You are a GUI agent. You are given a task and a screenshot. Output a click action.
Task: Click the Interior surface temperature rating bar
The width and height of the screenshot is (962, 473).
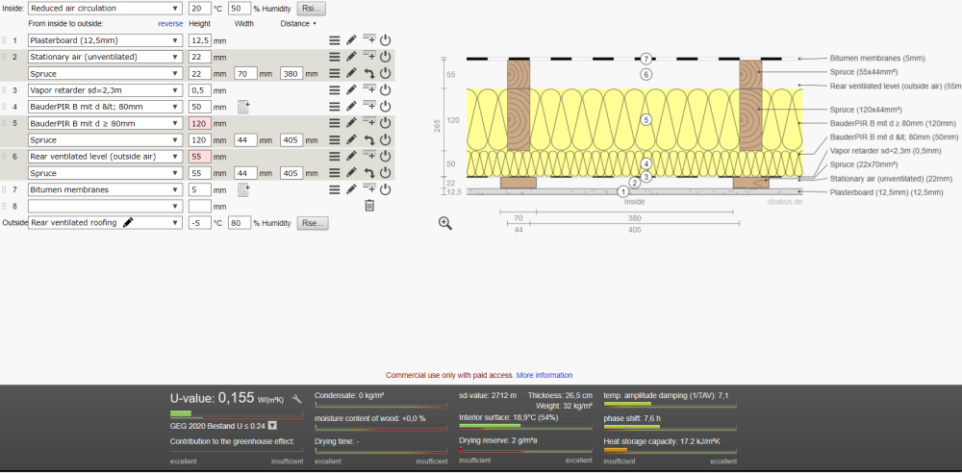[x=525, y=425]
